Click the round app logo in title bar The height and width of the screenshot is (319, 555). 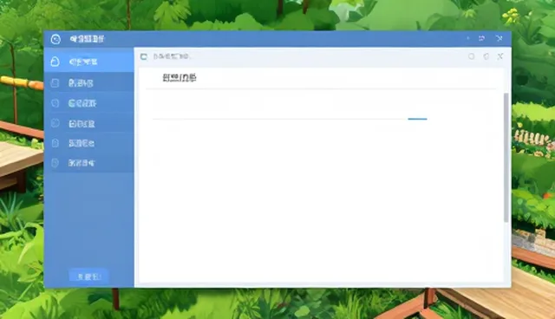click(x=55, y=39)
